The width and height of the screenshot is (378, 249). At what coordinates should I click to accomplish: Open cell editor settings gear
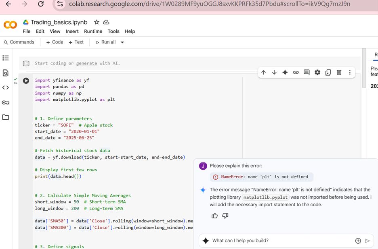(x=317, y=73)
